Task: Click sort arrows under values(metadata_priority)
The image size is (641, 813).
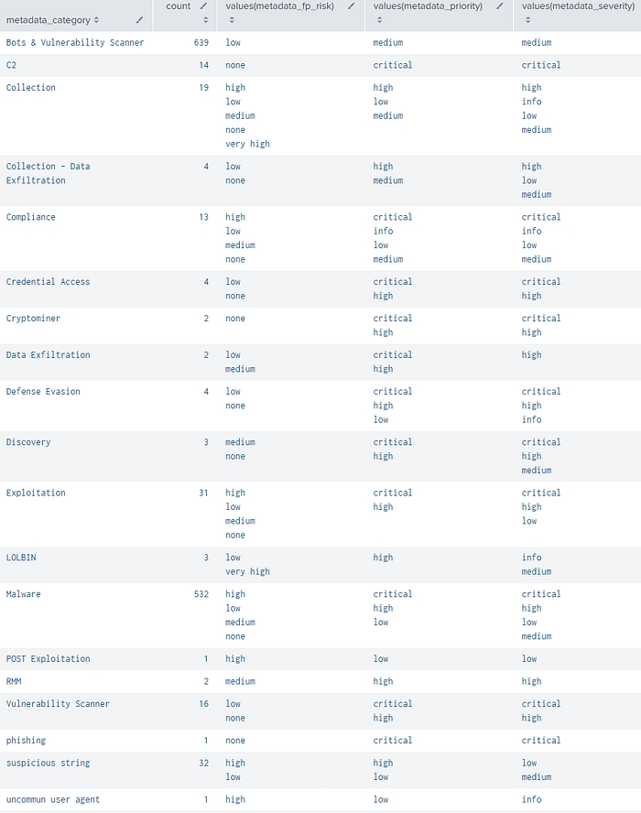Action: pos(378,19)
